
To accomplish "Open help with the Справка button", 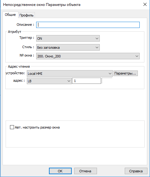I will (136, 171).
